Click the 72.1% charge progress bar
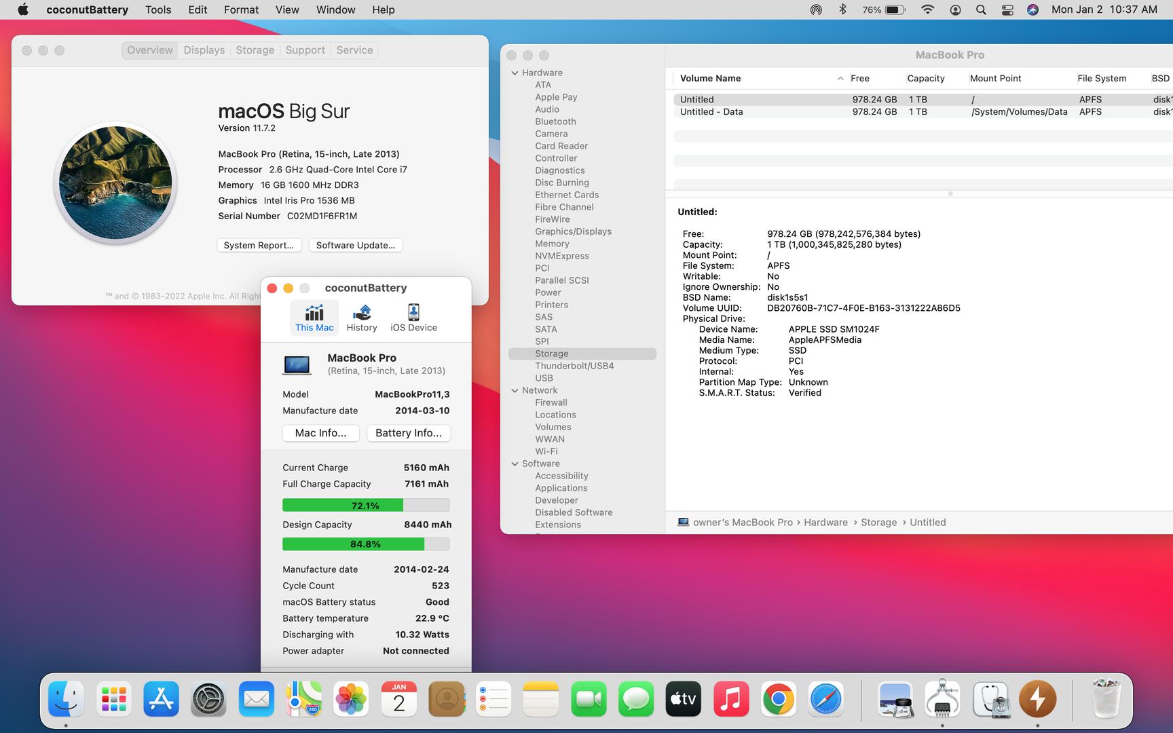 (x=366, y=506)
